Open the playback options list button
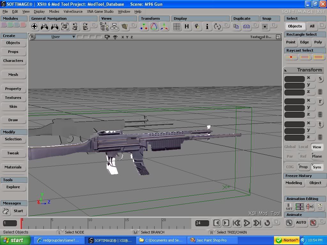Screen dimensions: 327x245 (276, 222)
